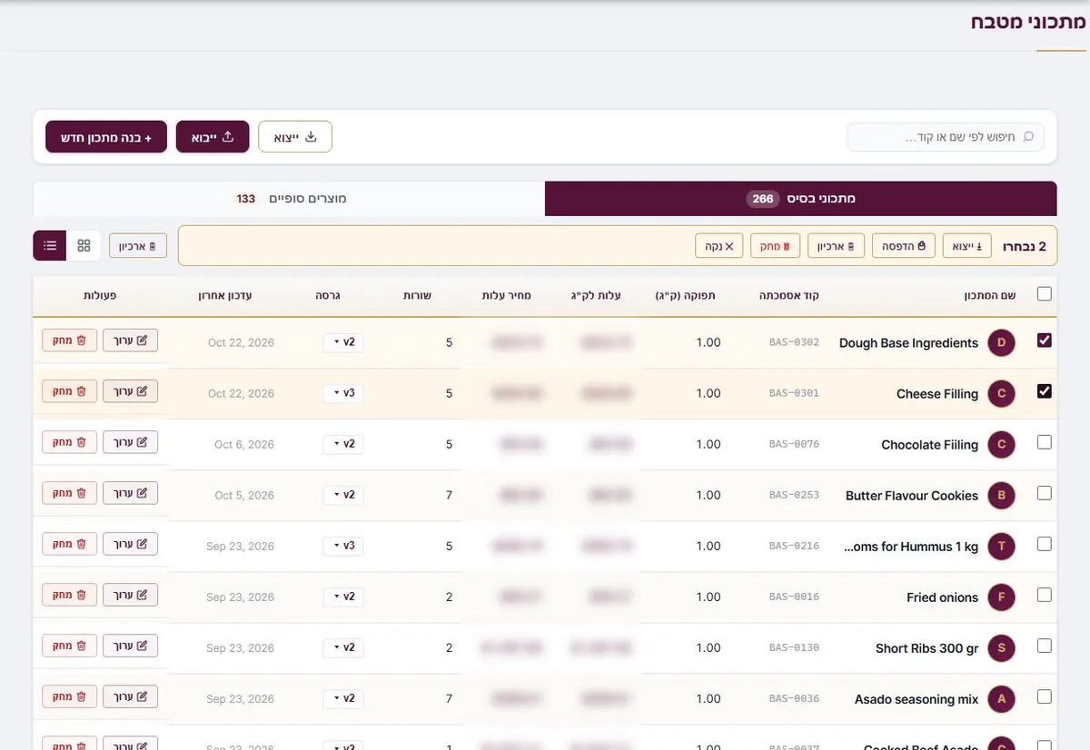Deselect the Cheese Filling checkbox
The height and width of the screenshot is (750, 1090).
pyautogui.click(x=1045, y=391)
